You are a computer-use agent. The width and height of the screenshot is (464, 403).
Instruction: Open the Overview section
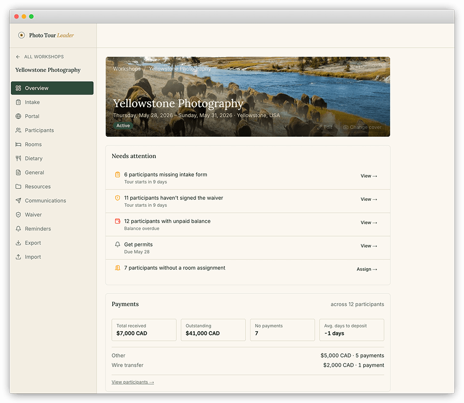click(52, 88)
